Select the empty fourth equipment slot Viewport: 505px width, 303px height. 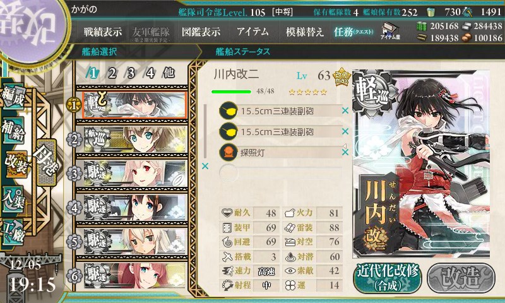click(280, 173)
